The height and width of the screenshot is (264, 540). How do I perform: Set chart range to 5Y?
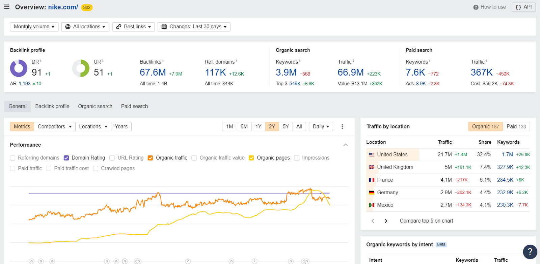[286, 126]
